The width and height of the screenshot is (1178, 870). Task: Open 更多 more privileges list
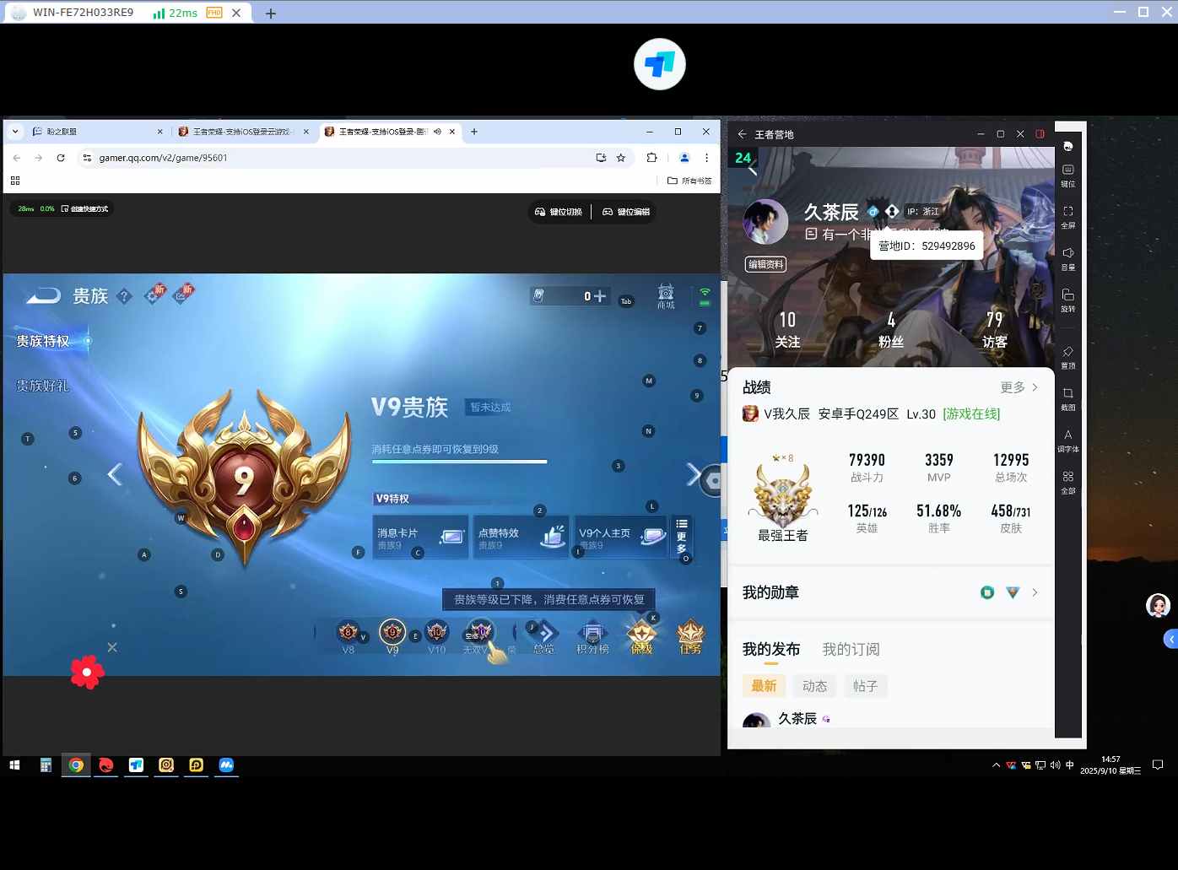(x=682, y=536)
